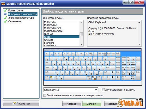This screenshot has height=109, width=146.
Task: Click the Далее > button
Action: [92, 104]
